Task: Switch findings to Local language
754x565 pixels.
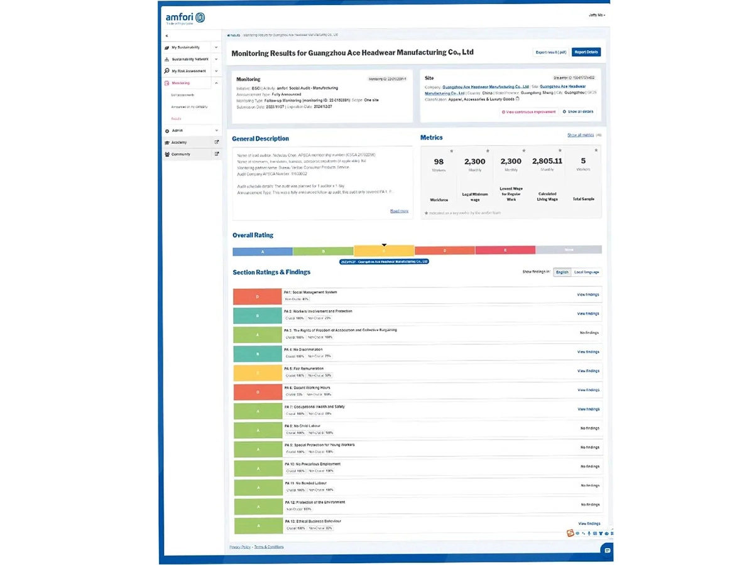Action: click(x=587, y=272)
